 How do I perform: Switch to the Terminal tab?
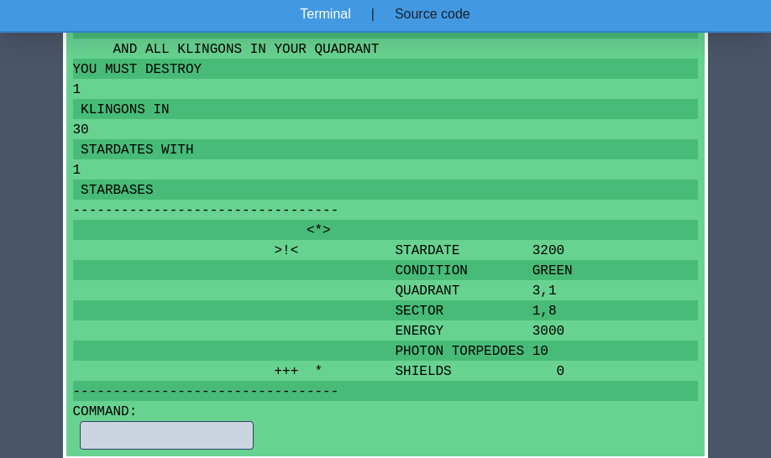pyautogui.click(x=325, y=13)
